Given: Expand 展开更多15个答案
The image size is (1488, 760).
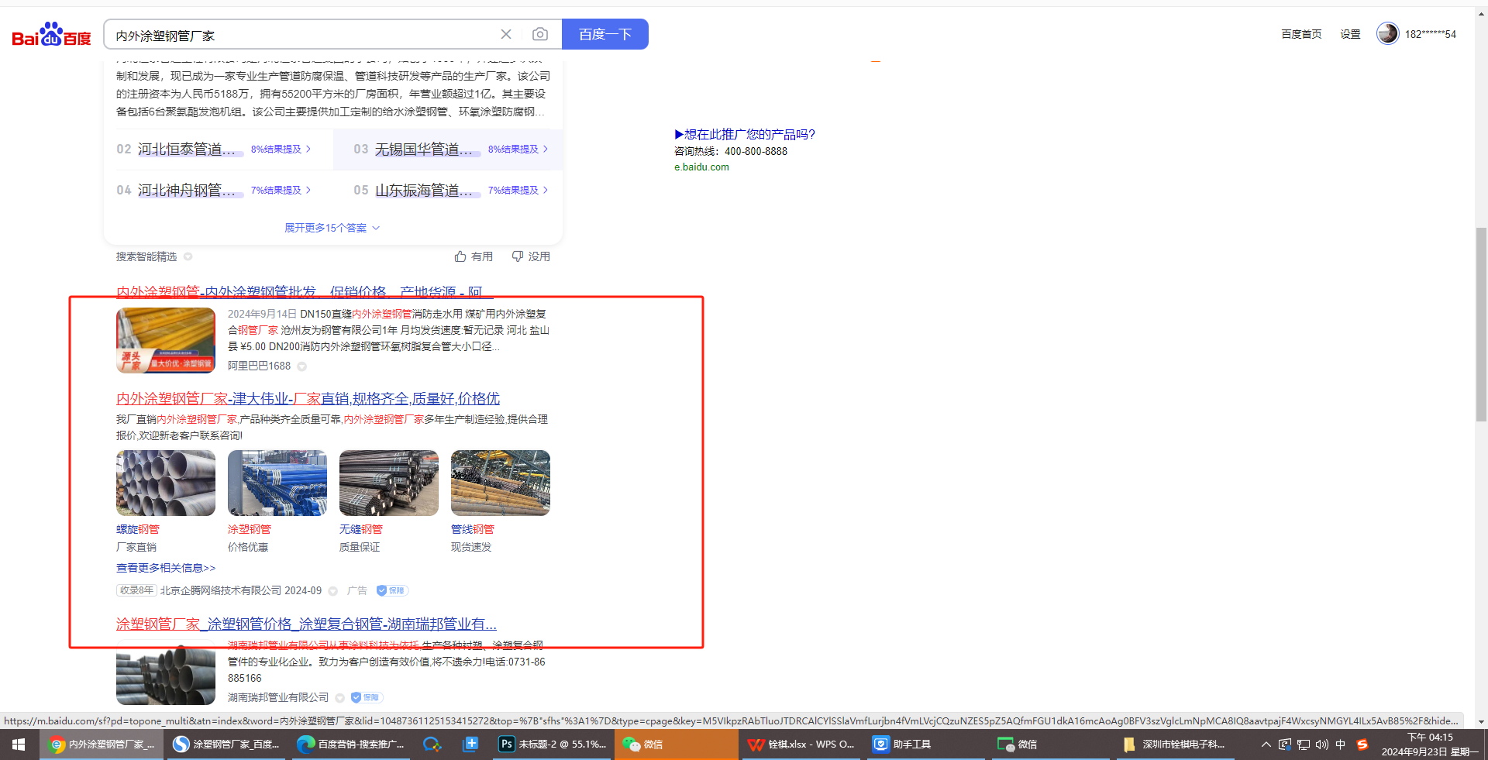Looking at the screenshot, I should (x=332, y=228).
